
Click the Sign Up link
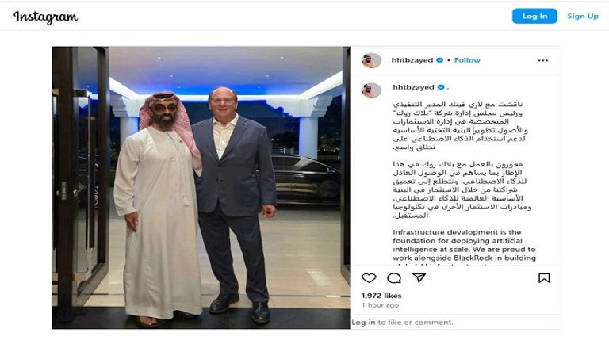(x=583, y=16)
